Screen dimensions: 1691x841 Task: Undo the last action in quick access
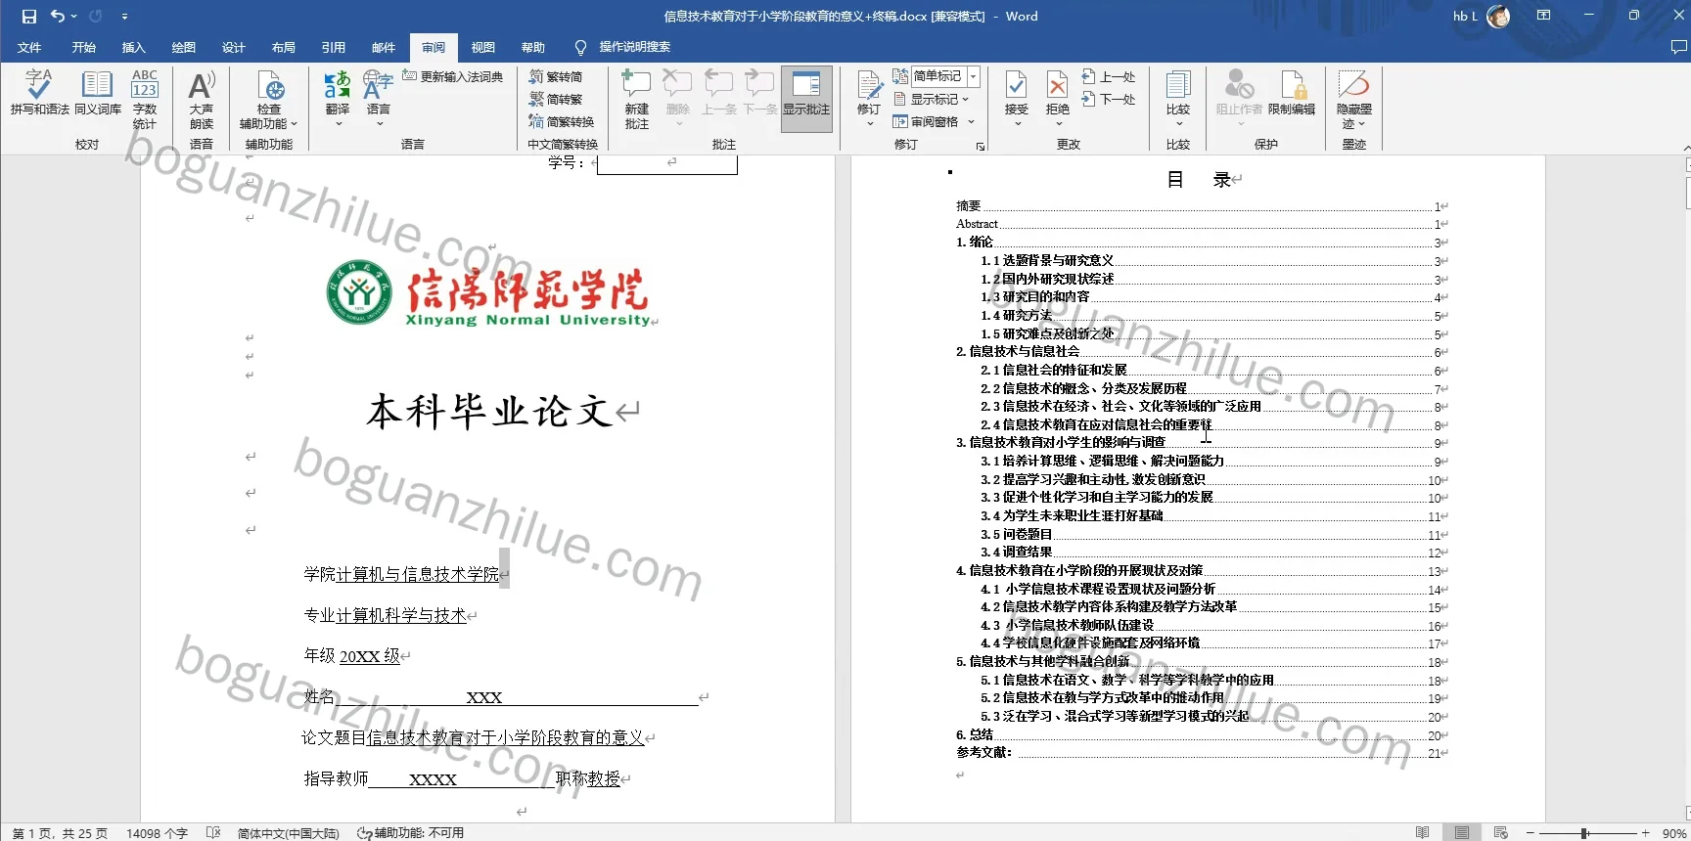coord(58,16)
